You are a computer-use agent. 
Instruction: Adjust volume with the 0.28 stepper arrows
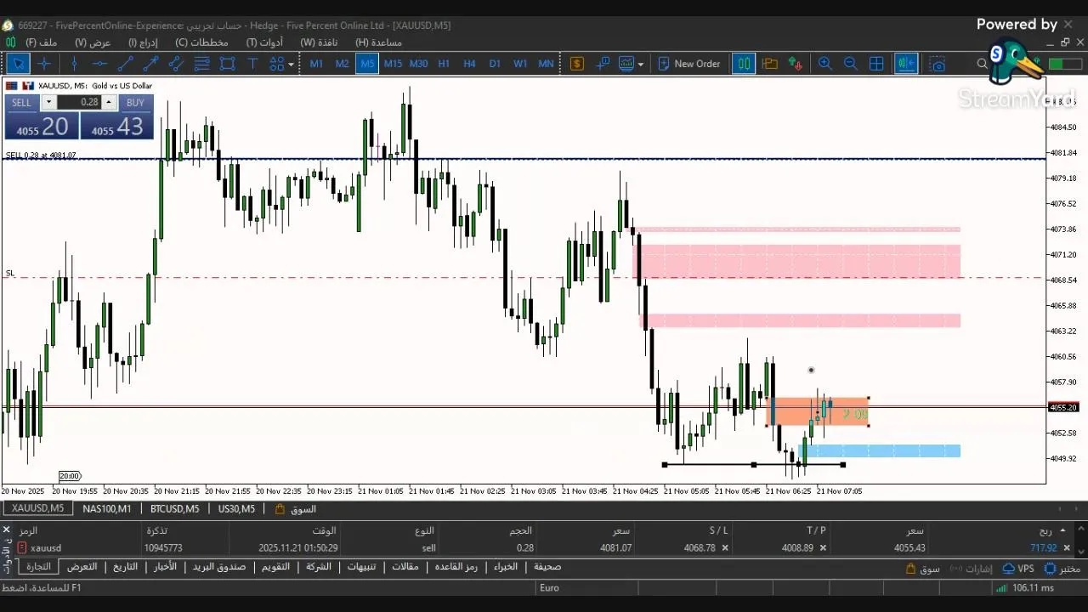110,102
